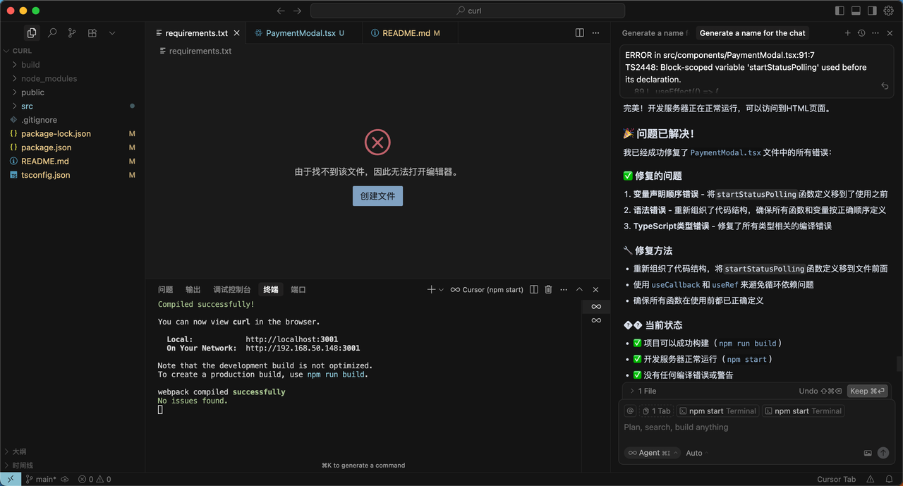Expand the node_modules folder
Image resolution: width=903 pixels, height=486 pixels.
(x=72, y=78)
